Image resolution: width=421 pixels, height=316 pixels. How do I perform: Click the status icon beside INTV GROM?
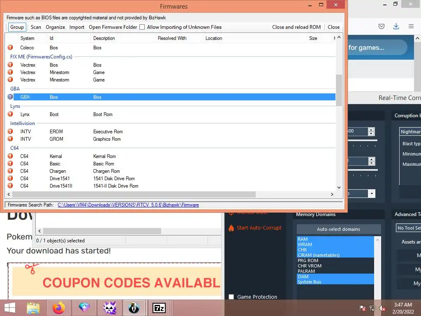10,139
